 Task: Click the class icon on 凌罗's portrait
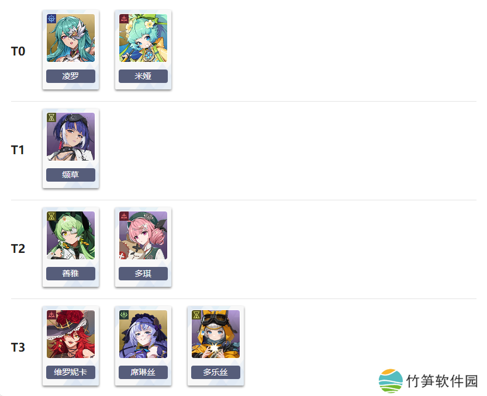[x=51, y=19]
